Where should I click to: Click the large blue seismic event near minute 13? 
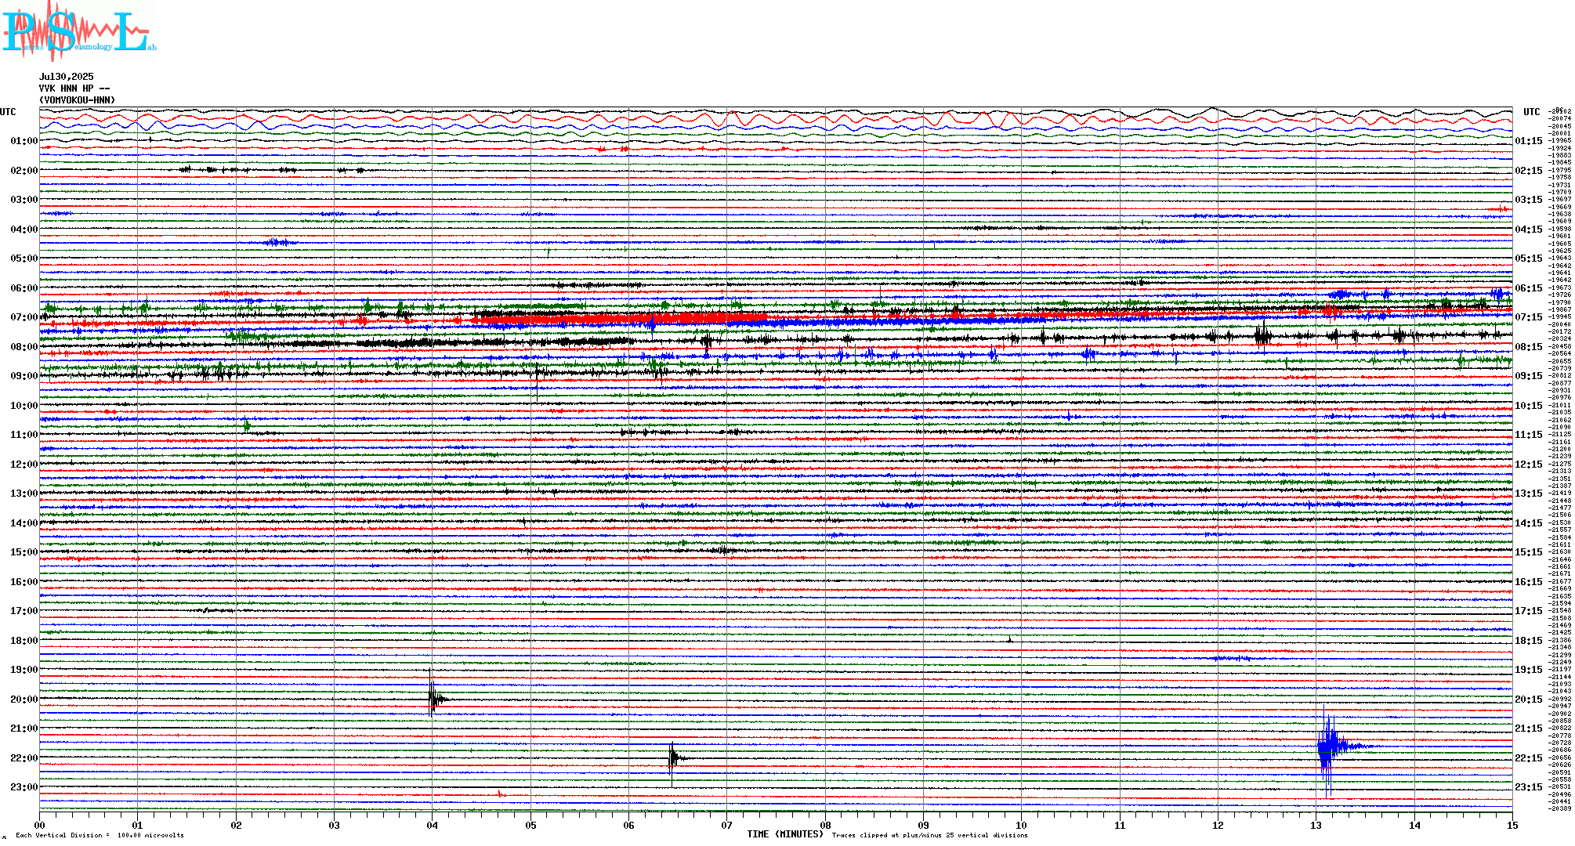click(1330, 747)
